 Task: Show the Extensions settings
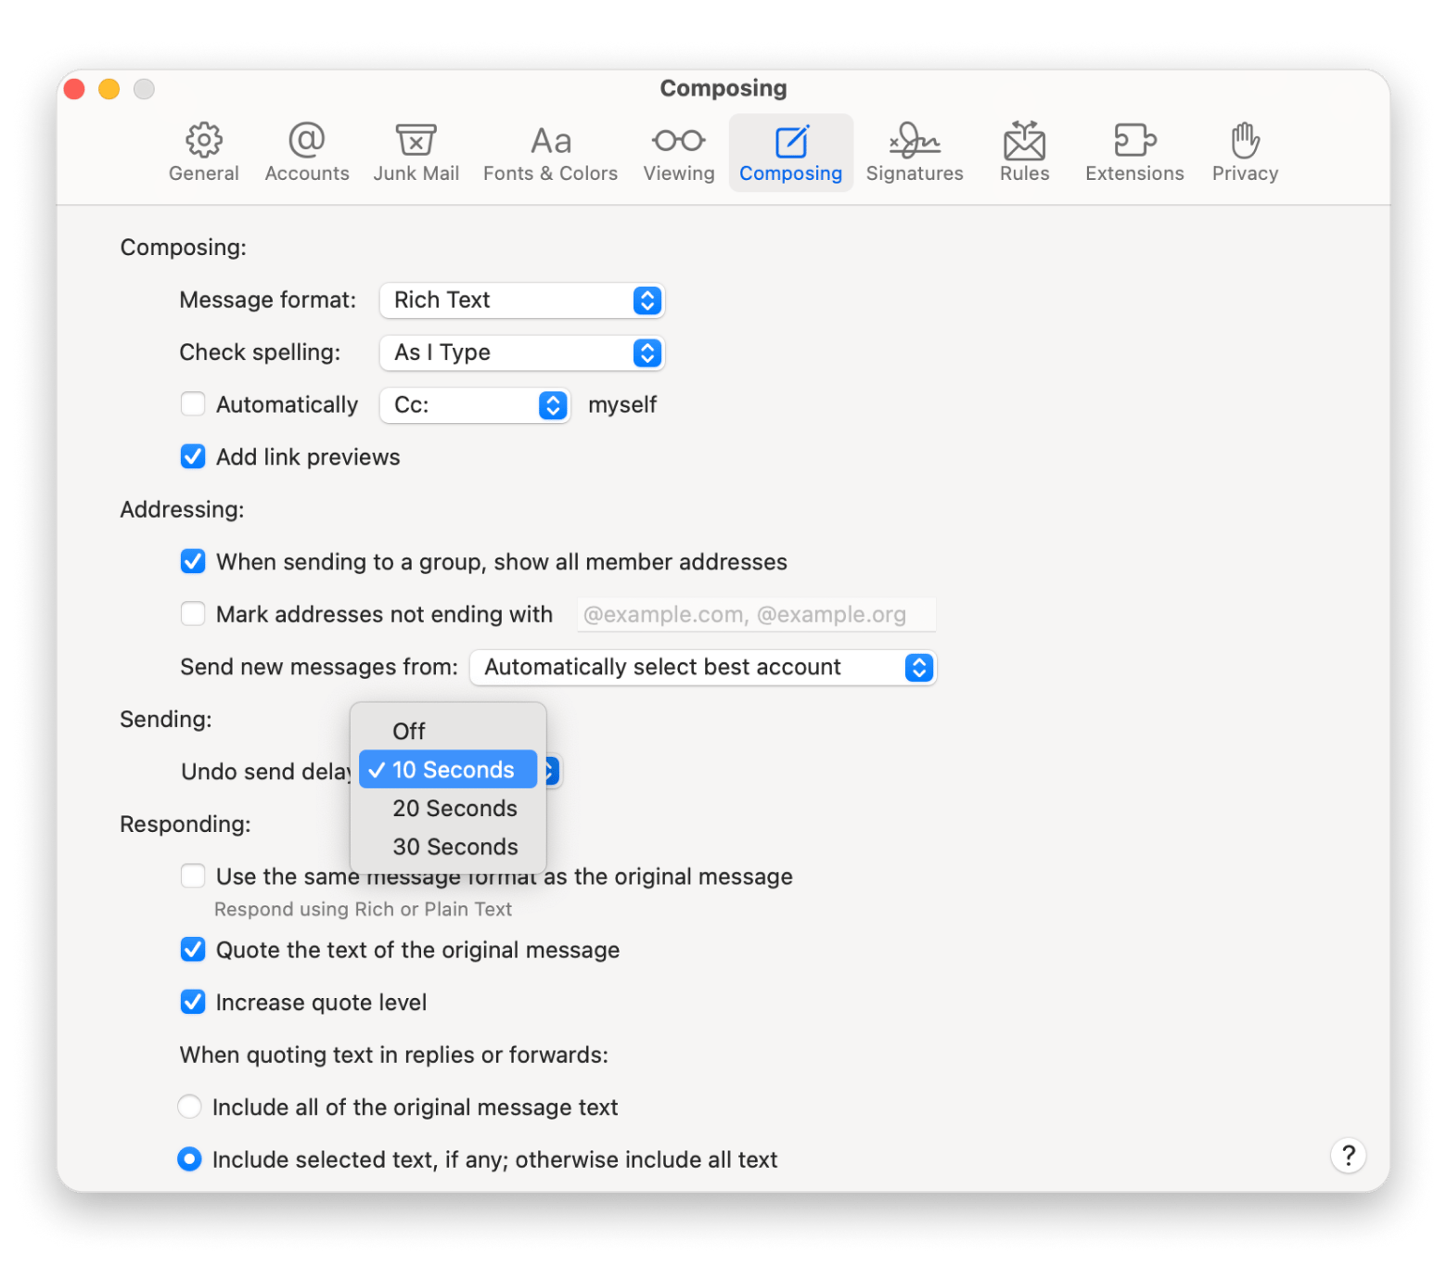pyautogui.click(x=1133, y=153)
